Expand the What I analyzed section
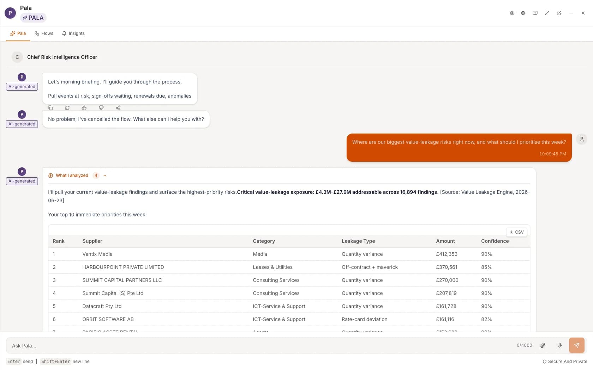Image resolution: width=593 pixels, height=370 pixels. (x=77, y=175)
